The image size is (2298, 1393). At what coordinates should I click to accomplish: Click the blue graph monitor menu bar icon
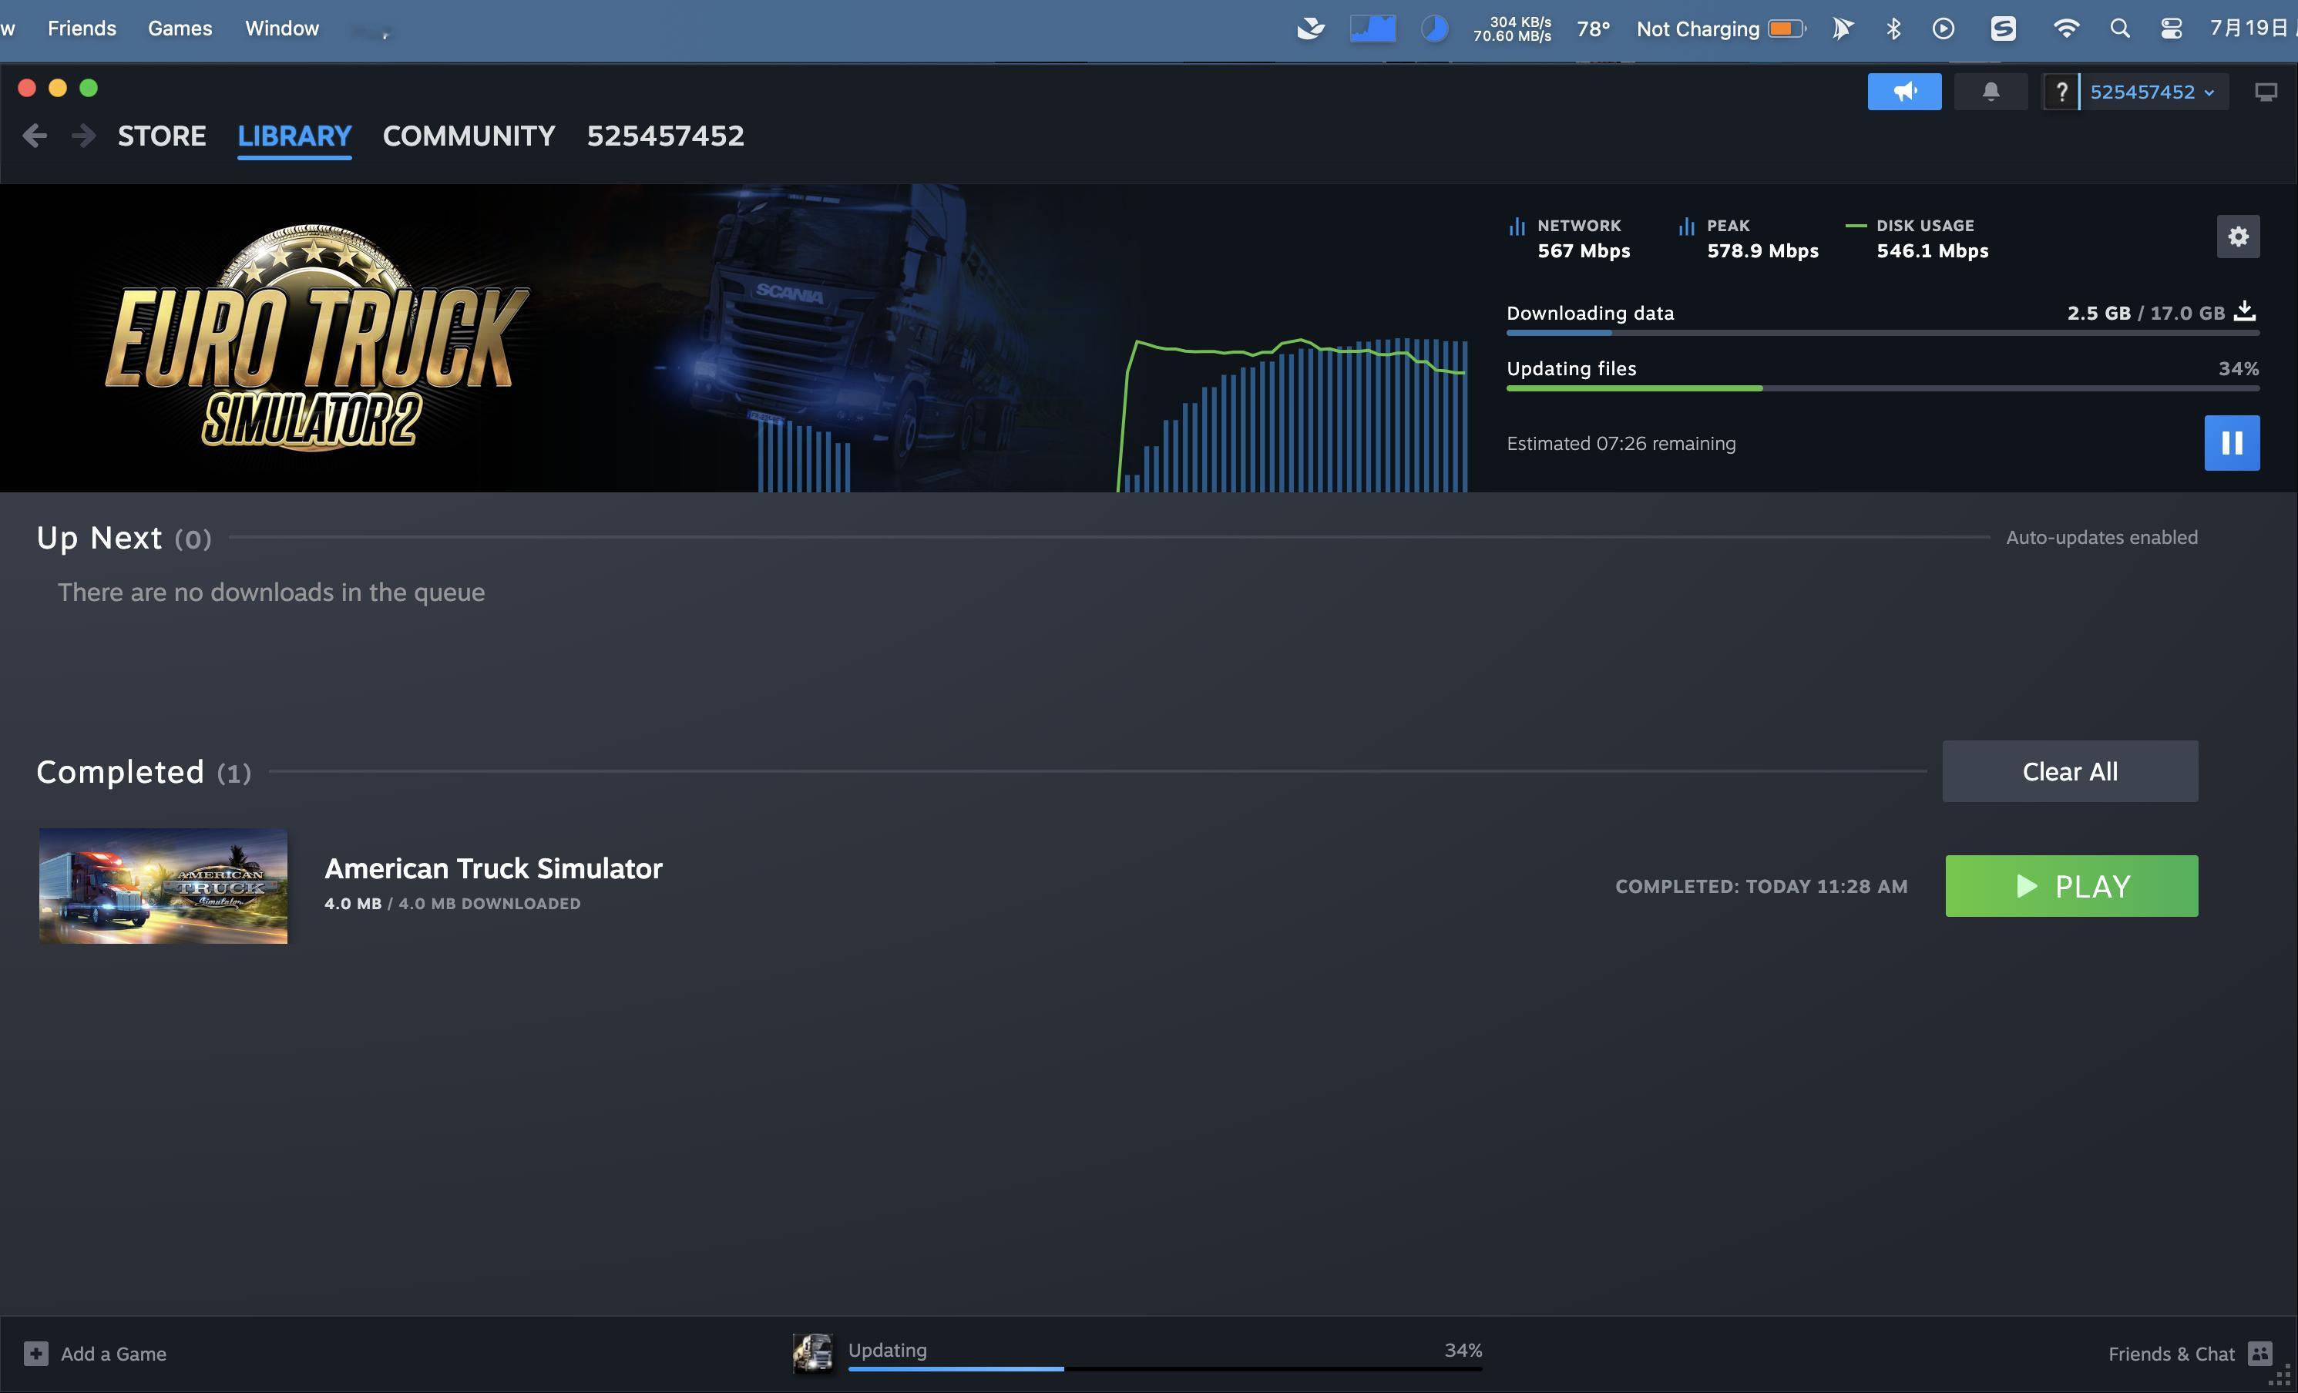[1372, 29]
